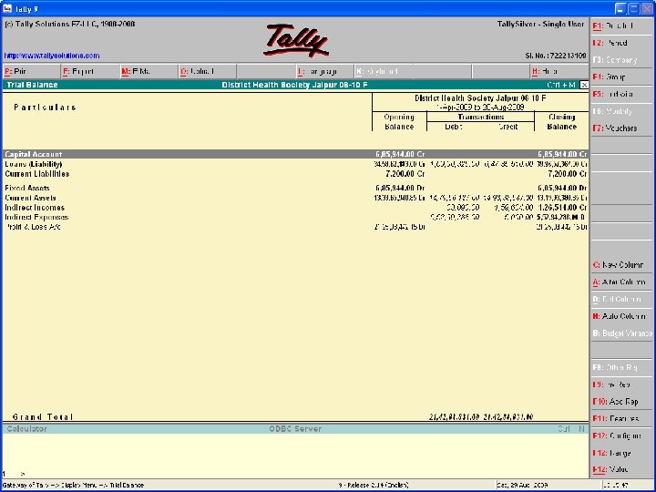Click the L: Language button
Screen dimensions: 656x492
[324, 72]
